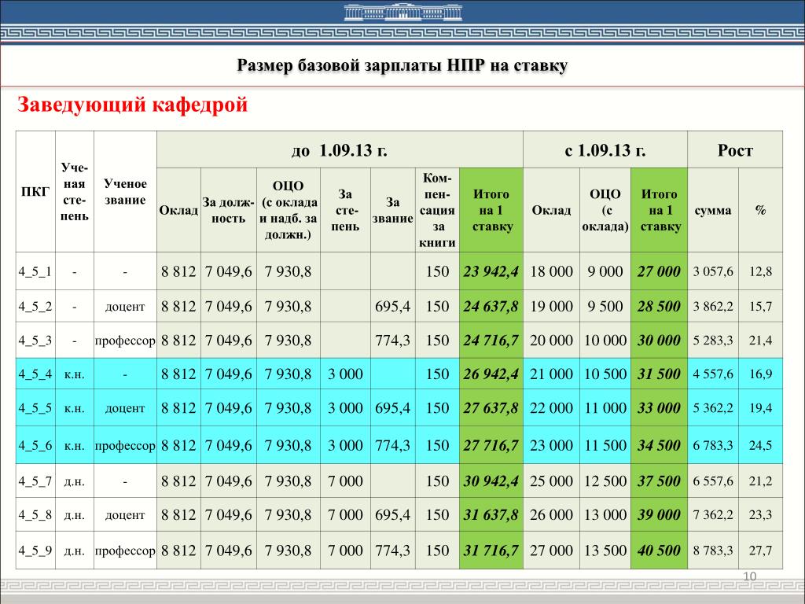Click the 'За степень' column header

point(345,210)
